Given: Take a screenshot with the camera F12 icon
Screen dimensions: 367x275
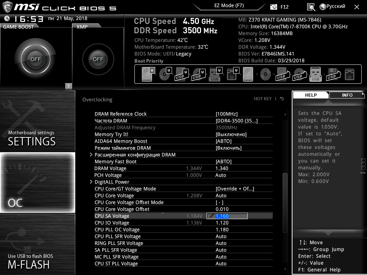Looking at the screenshot, I should pyautogui.click(x=273, y=7).
